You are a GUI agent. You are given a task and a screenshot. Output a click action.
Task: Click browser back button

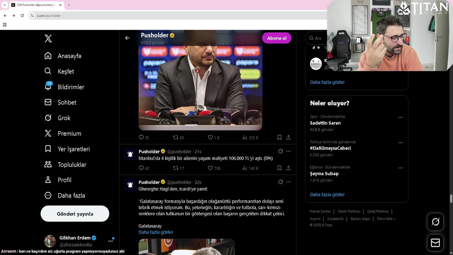coord(5,16)
